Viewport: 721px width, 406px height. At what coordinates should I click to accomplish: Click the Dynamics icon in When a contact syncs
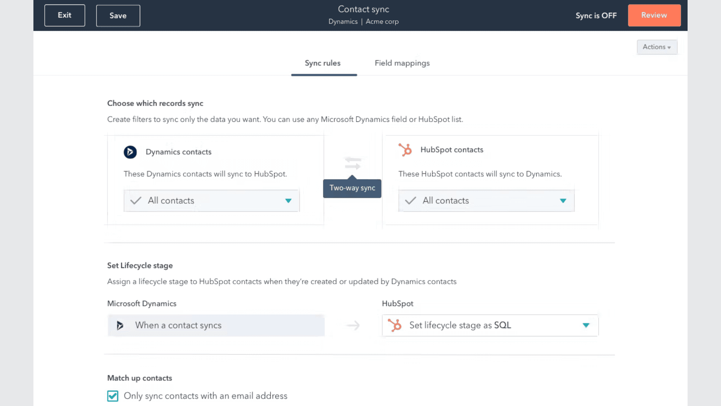pyautogui.click(x=120, y=325)
